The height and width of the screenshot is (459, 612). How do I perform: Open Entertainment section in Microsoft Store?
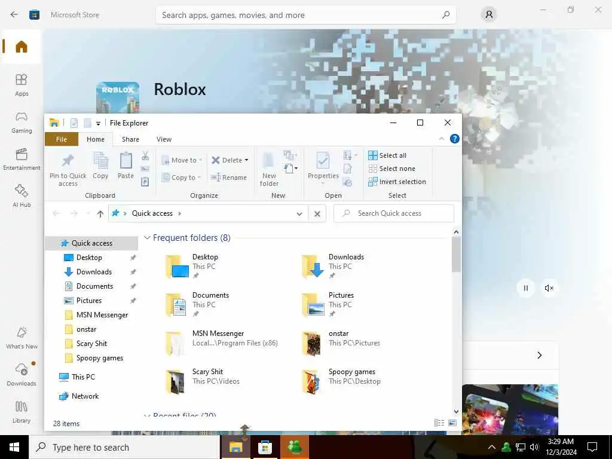[x=22, y=159]
